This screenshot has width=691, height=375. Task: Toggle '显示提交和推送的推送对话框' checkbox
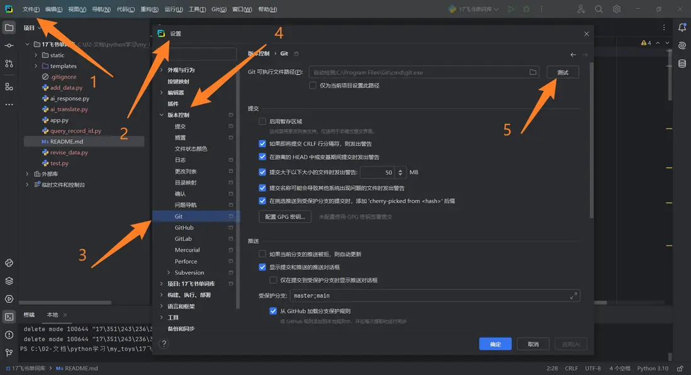[262, 267]
